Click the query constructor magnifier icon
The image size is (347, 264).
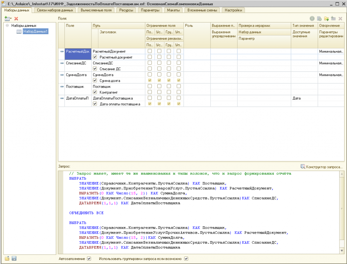(x=303, y=167)
